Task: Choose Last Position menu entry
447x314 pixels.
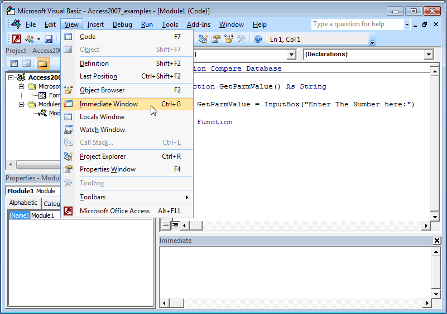Action: click(127, 76)
